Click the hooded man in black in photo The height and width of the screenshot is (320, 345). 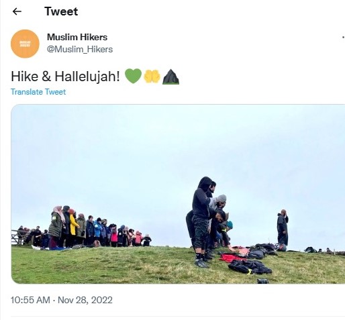tap(202, 221)
